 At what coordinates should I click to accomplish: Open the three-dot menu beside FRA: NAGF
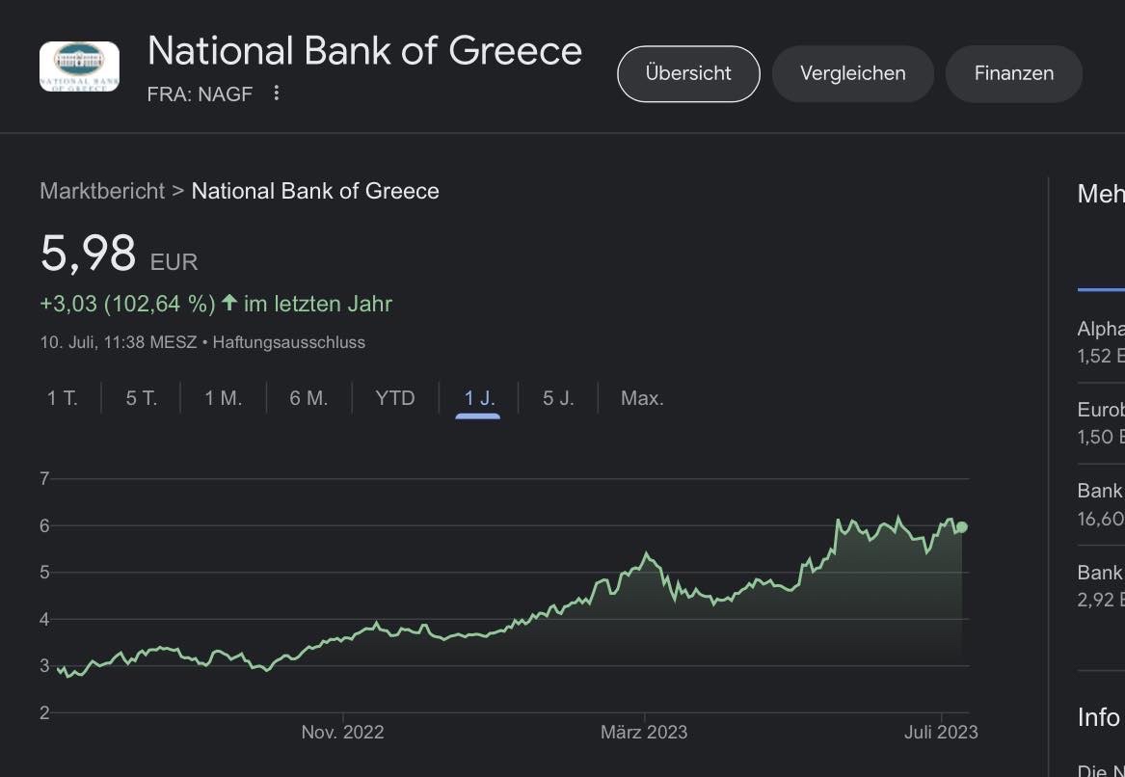pyautogui.click(x=277, y=94)
